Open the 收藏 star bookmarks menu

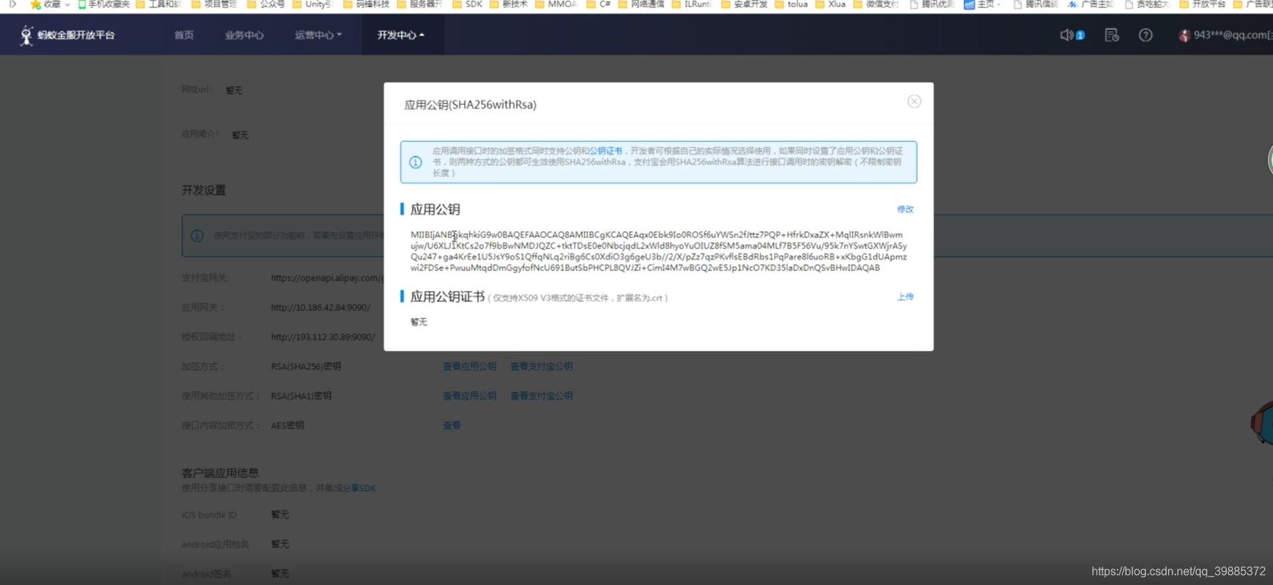point(50,4)
